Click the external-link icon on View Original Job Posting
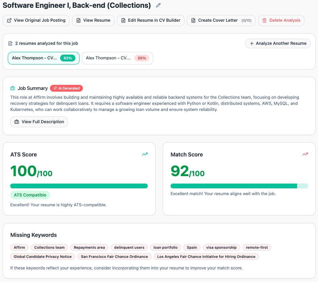Viewport: 318px width, 282px height. (8, 20)
